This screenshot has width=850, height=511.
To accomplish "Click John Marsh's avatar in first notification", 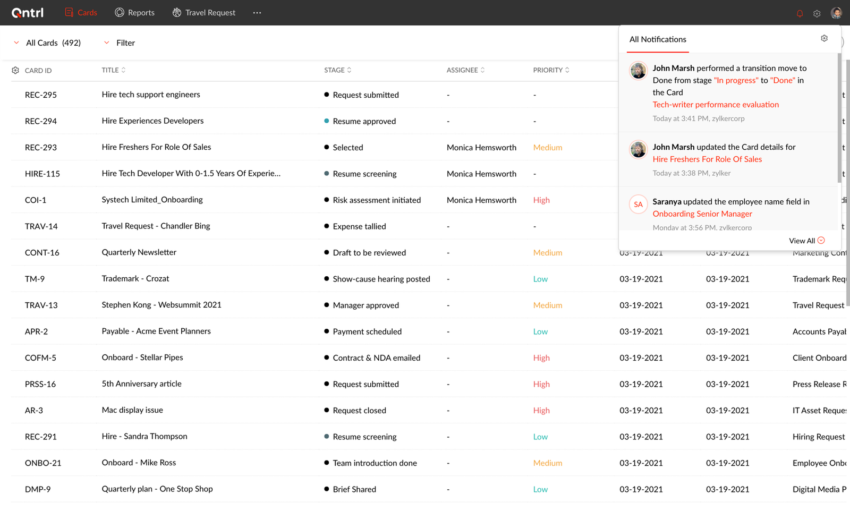I will point(638,71).
